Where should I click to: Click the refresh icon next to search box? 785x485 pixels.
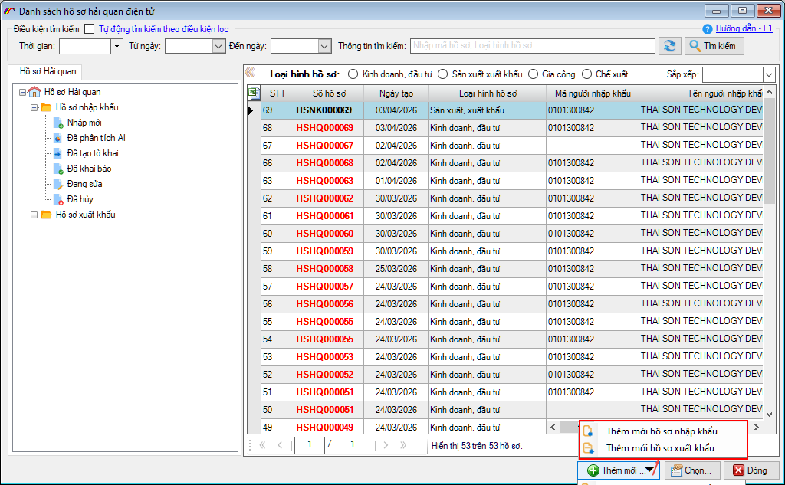click(671, 46)
